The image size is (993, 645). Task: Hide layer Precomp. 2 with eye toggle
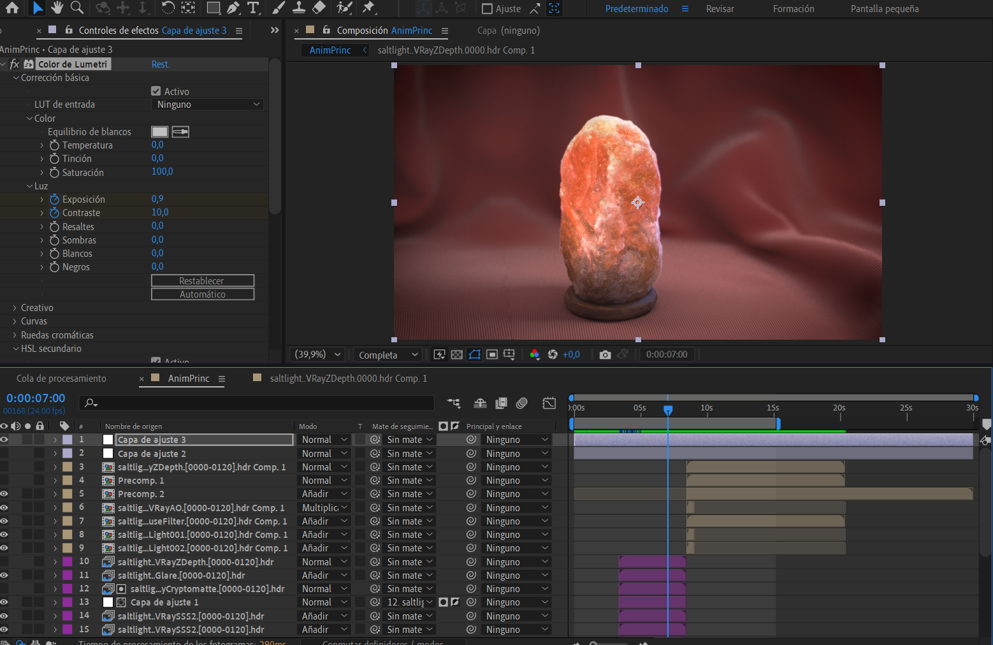tap(4, 494)
